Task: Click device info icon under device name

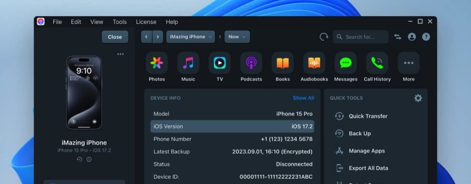Action: pyautogui.click(x=89, y=159)
